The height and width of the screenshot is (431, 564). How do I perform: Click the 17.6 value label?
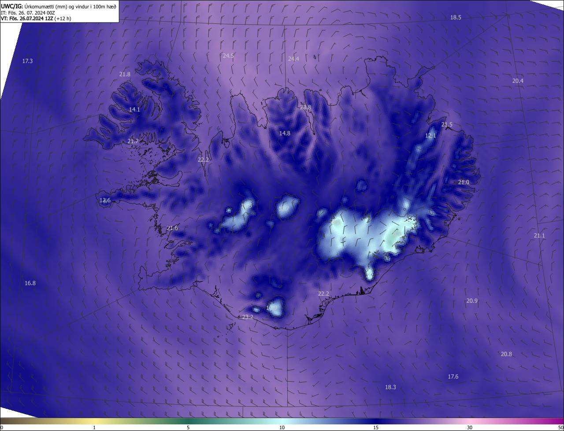[453, 376]
